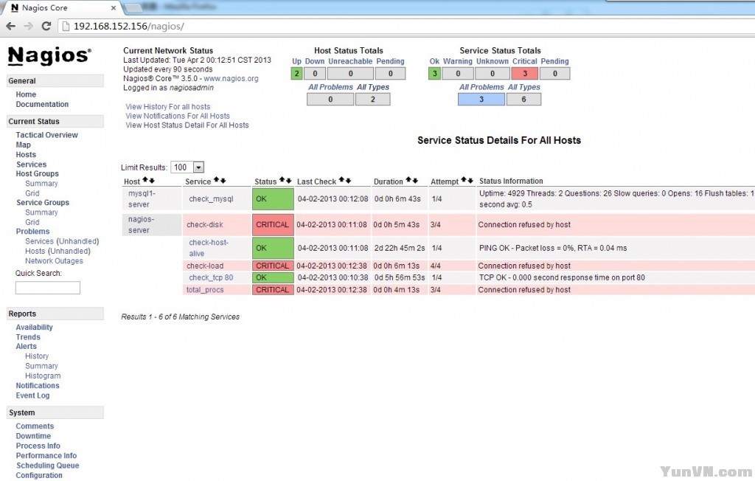View Notifications For All Hosts
Viewport: 755px width, 481px height.
[178, 116]
